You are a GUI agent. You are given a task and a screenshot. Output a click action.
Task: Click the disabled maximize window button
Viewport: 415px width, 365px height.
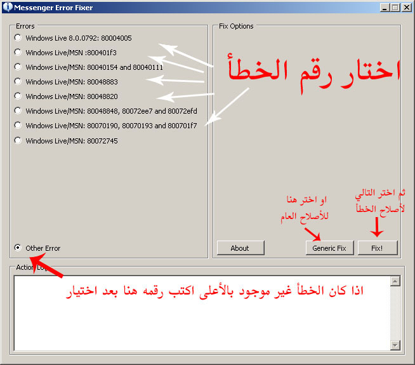click(x=395, y=7)
